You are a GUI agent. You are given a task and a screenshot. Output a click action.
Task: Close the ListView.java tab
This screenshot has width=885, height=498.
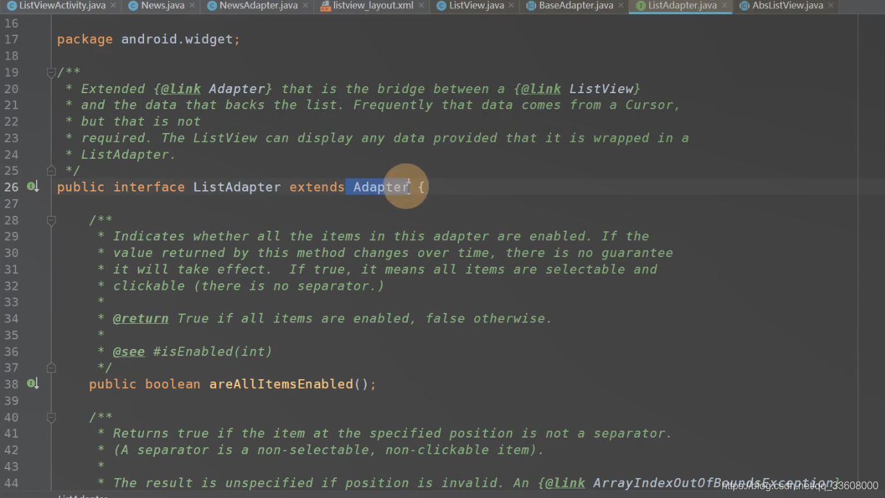tap(511, 5)
